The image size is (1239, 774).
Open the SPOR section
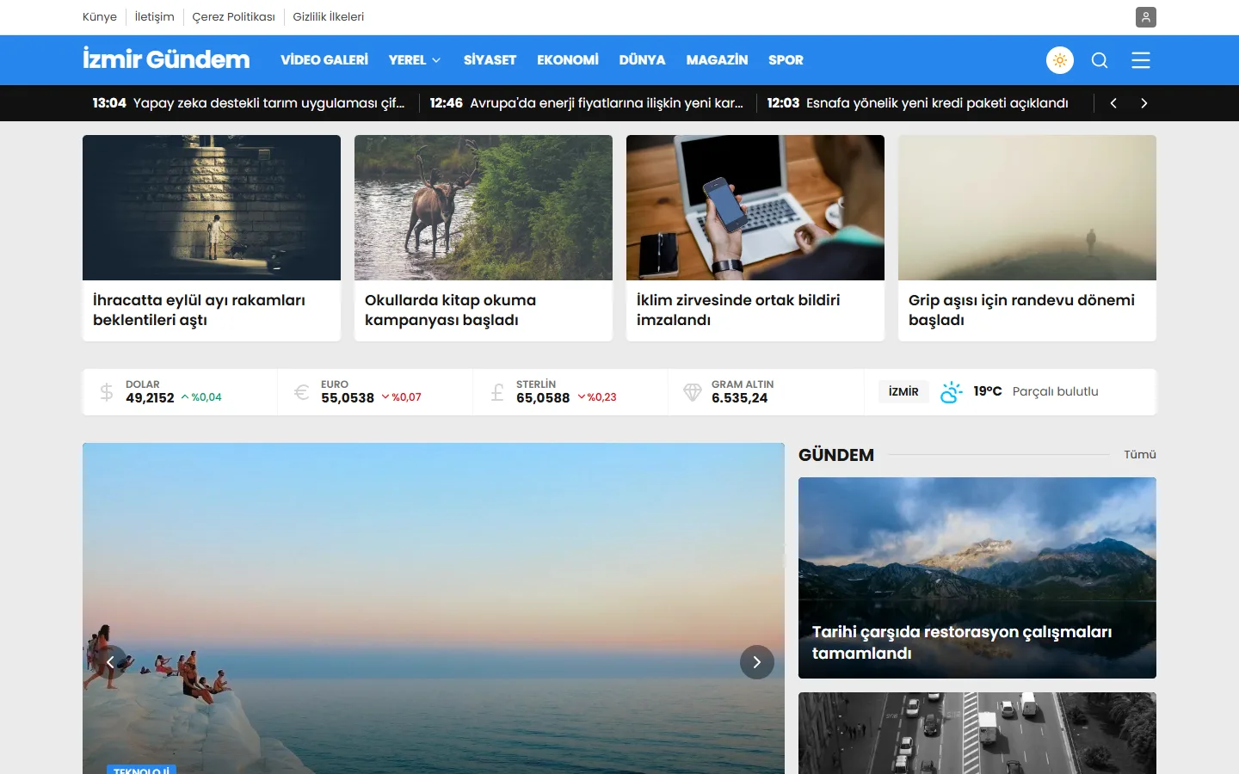coord(786,60)
